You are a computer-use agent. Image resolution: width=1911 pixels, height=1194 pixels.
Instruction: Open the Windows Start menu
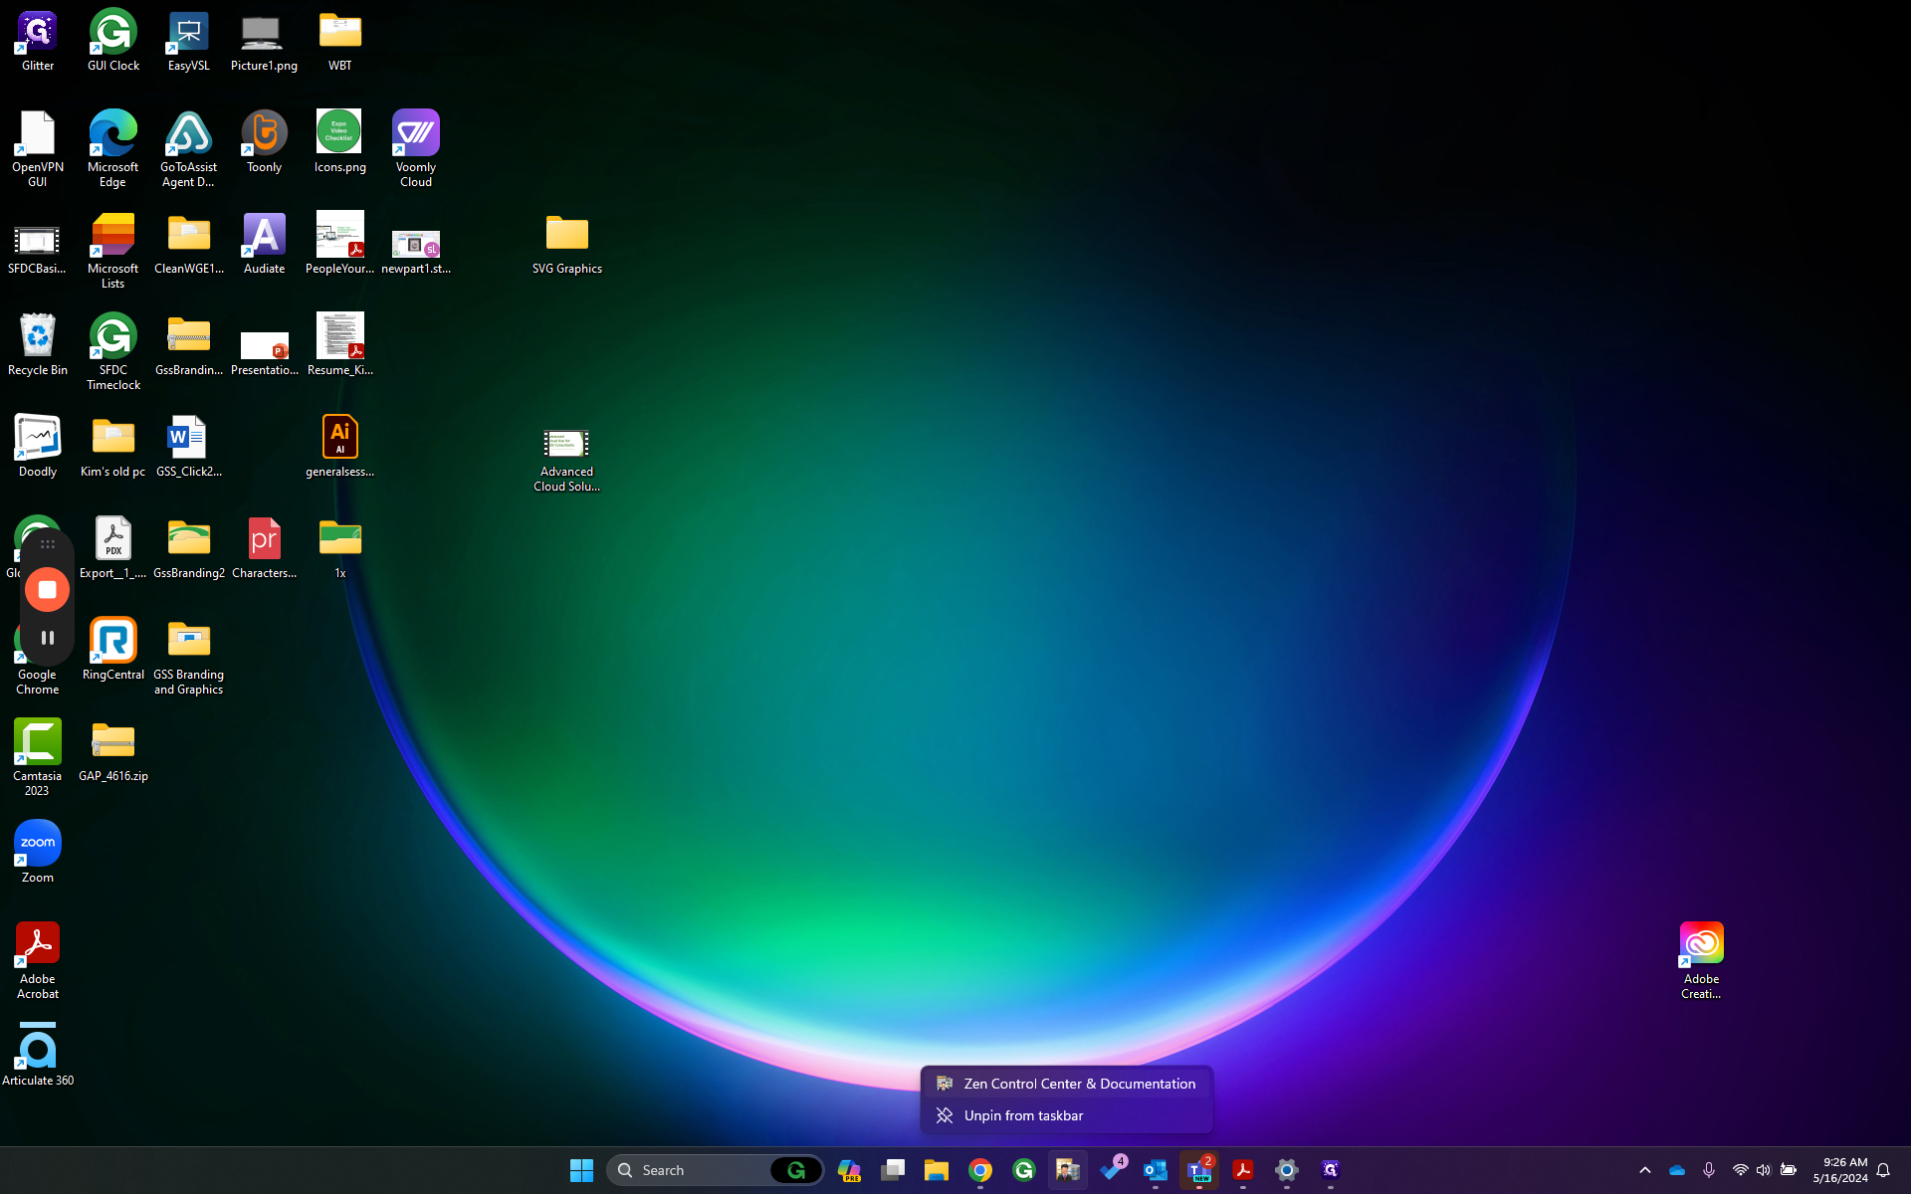(x=581, y=1170)
